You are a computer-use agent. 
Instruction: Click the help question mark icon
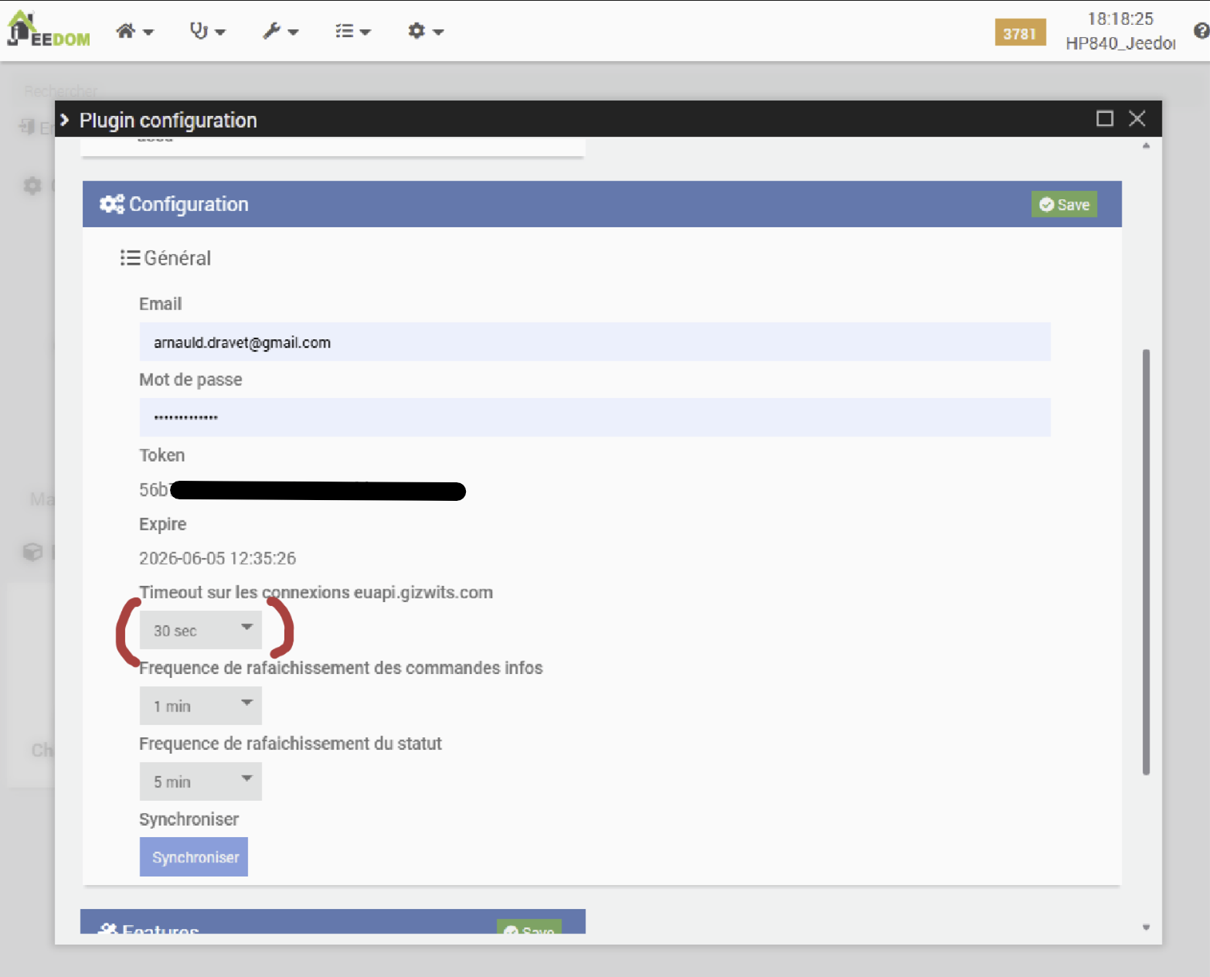(x=1201, y=31)
